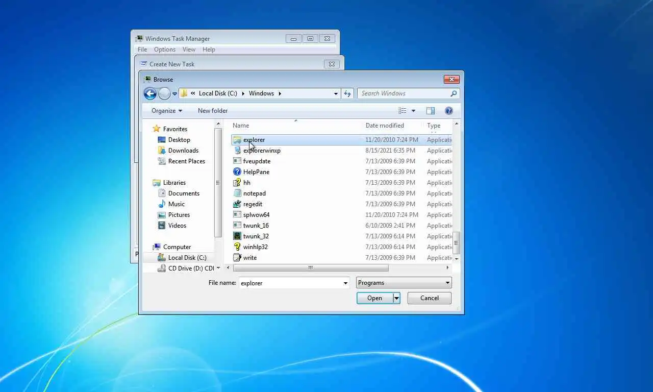The image size is (653, 392).
Task: Expand the arrow after Windows in address bar
Action: coord(280,93)
